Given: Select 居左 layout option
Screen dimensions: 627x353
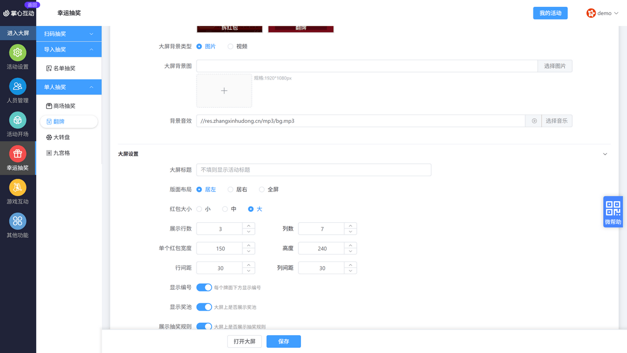Looking at the screenshot, I should (199, 189).
